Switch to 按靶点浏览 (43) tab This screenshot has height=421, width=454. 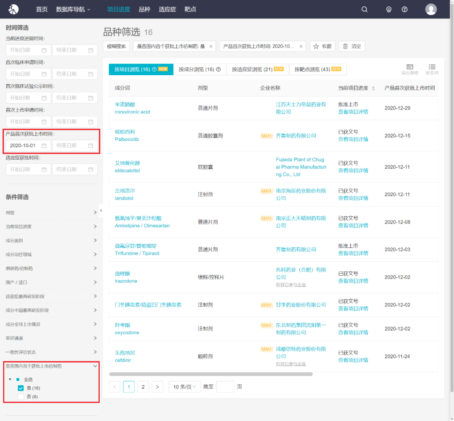(x=317, y=69)
